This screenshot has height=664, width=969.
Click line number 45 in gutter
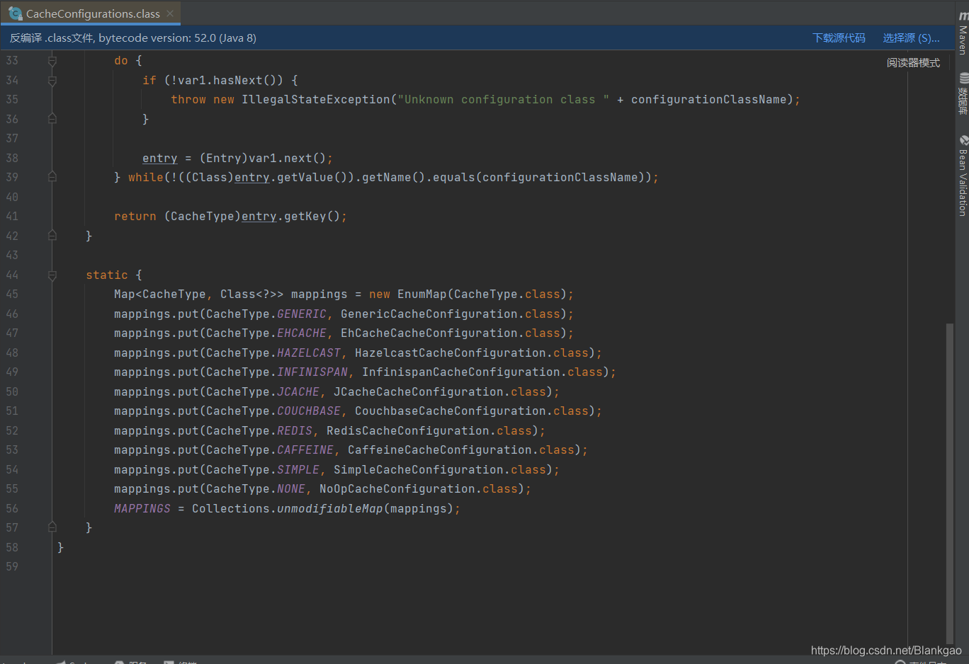[12, 294]
